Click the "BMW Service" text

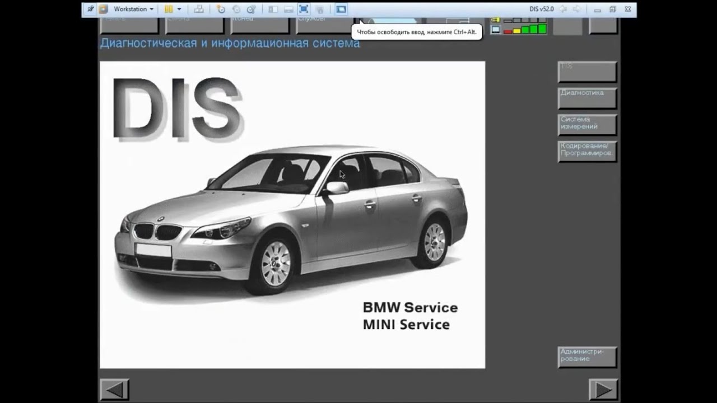(410, 307)
